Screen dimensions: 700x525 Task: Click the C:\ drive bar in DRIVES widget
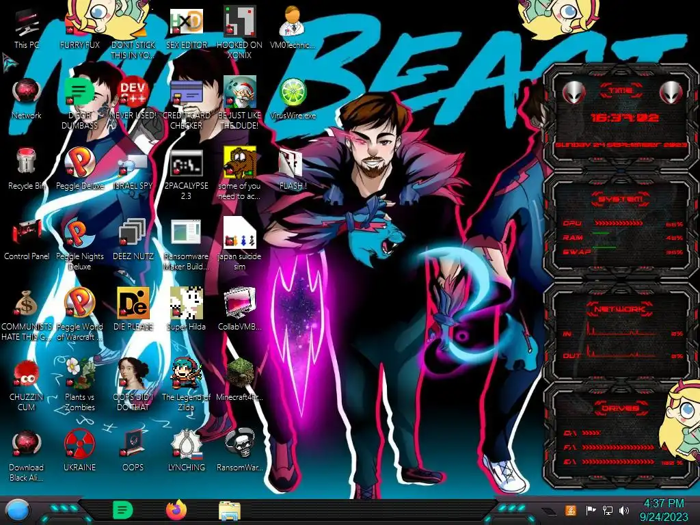click(x=591, y=433)
